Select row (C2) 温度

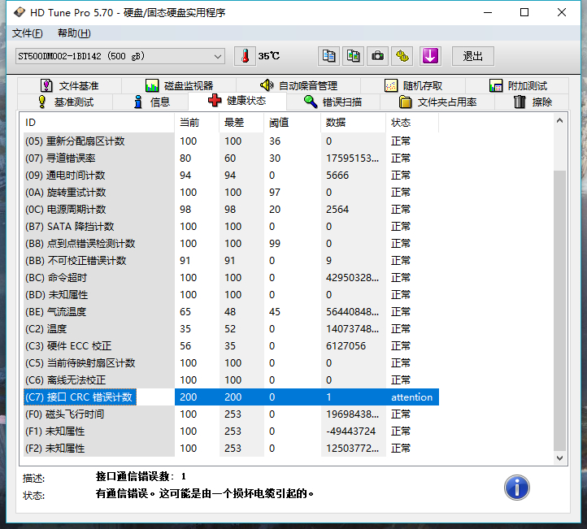click(231, 329)
